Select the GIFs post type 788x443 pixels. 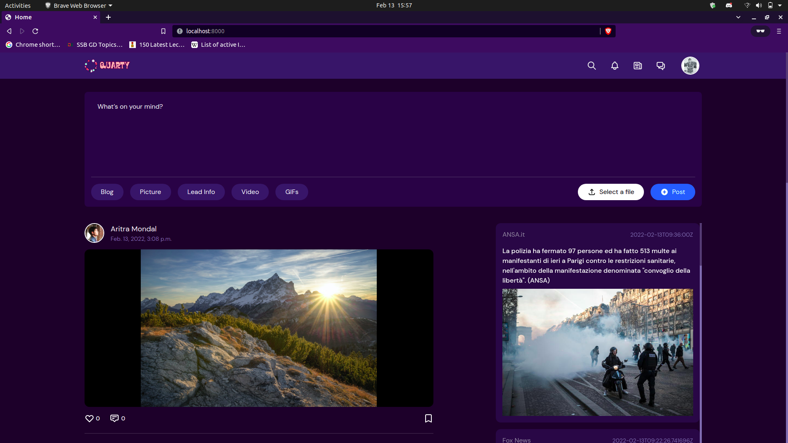coord(291,192)
